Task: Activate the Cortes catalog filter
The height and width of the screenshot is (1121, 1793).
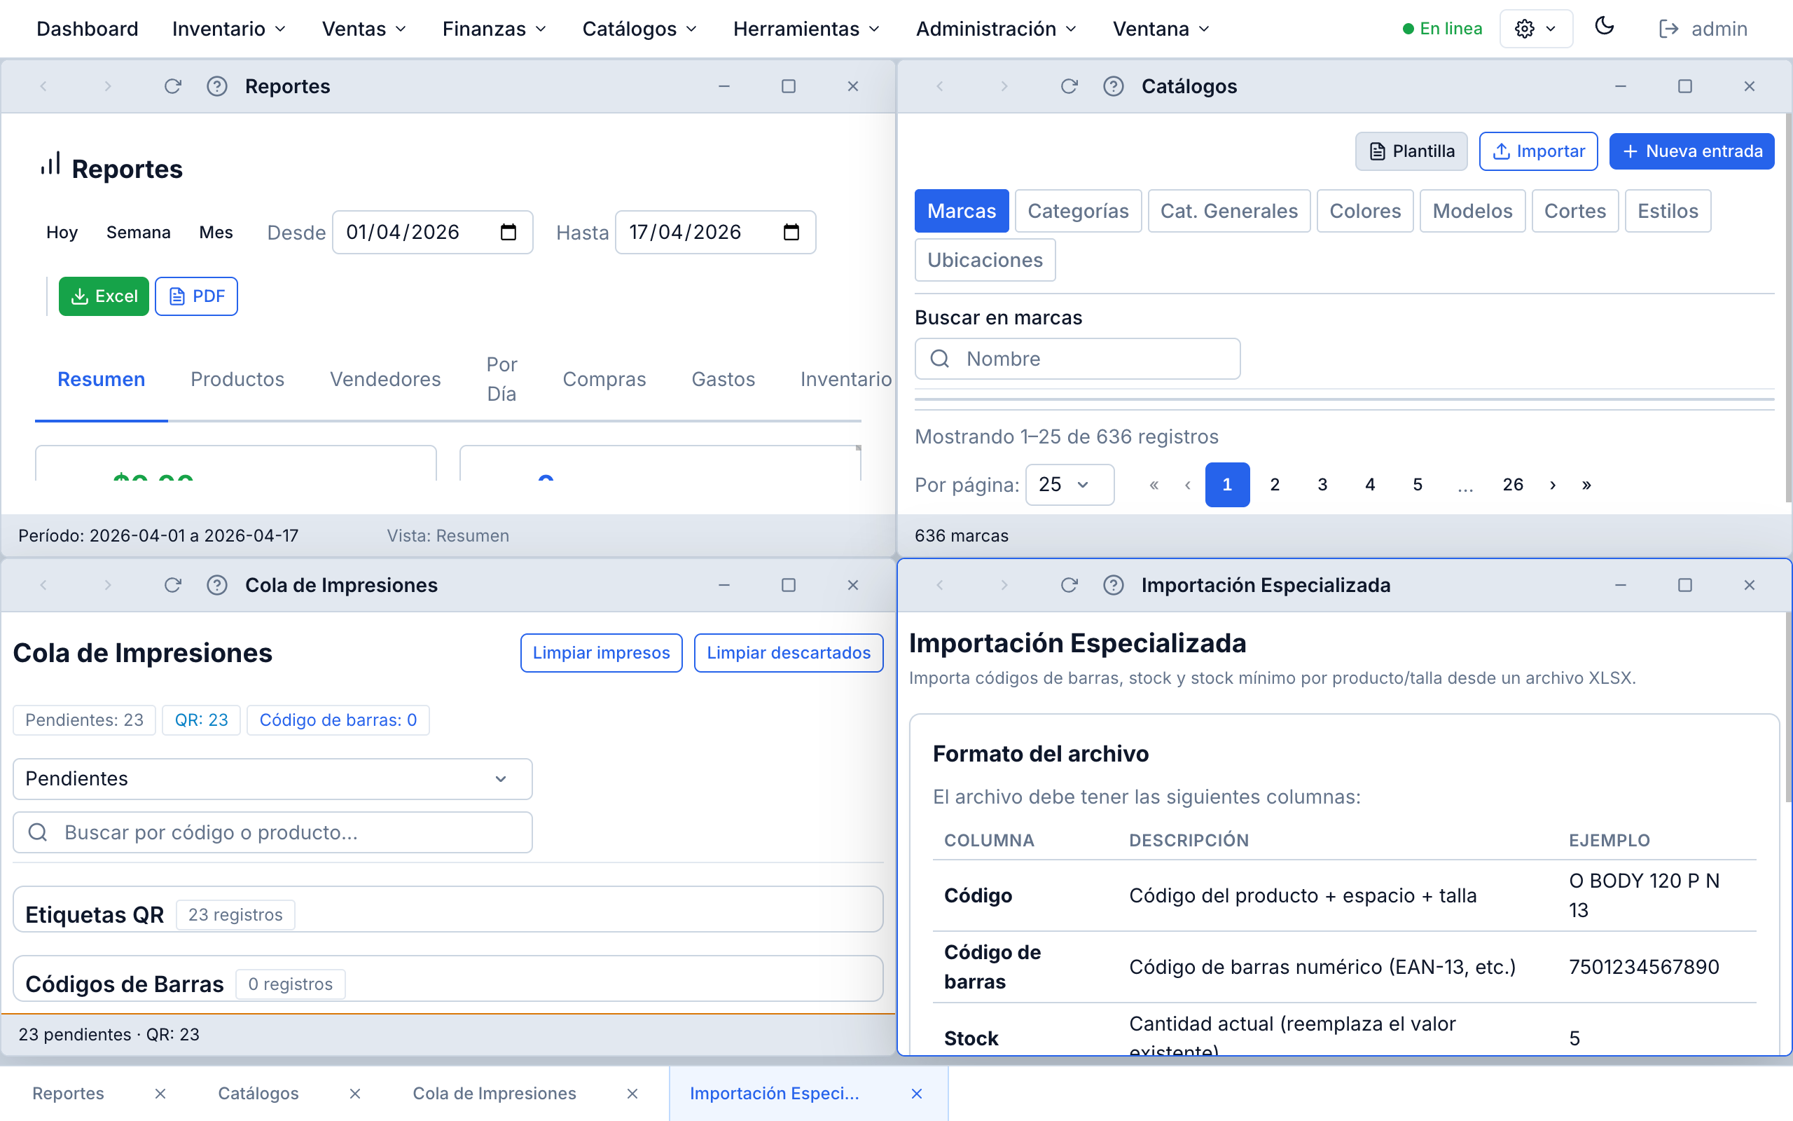Action: pyautogui.click(x=1574, y=211)
